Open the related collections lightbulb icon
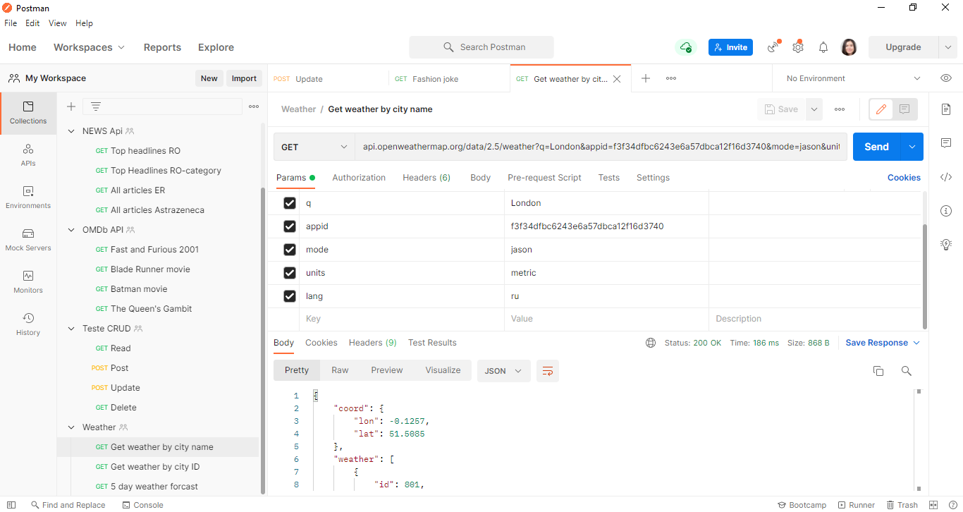Image resolution: width=963 pixels, height=512 pixels. [x=946, y=245]
